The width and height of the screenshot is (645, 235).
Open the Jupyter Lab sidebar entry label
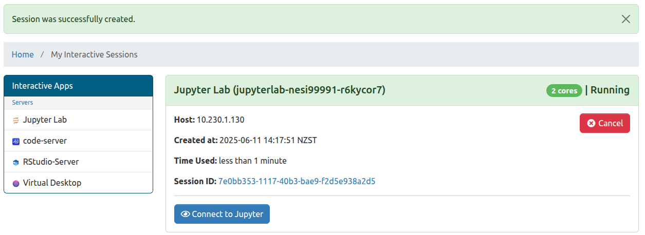[x=45, y=120]
